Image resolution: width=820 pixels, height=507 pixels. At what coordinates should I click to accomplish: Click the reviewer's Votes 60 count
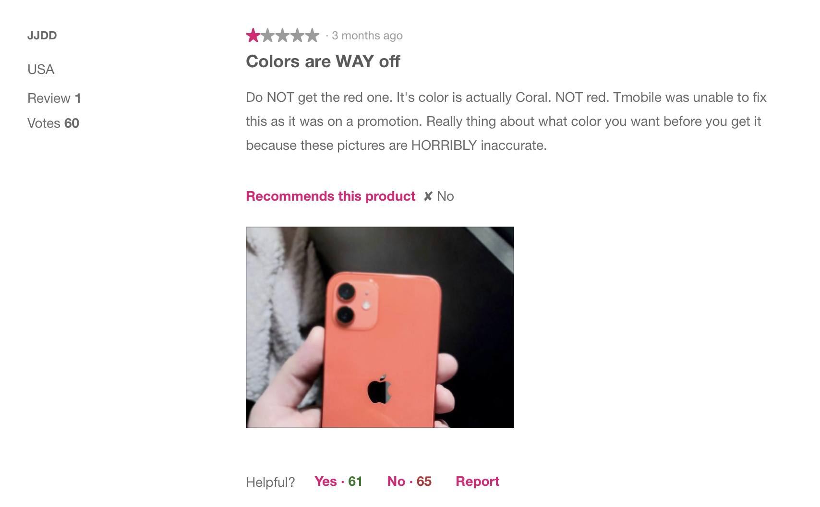click(53, 123)
